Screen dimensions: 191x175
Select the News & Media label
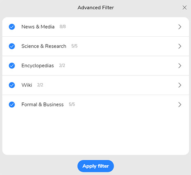(x=38, y=27)
